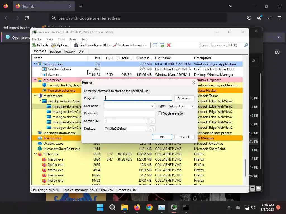Image resolution: width=286 pixels, height=214 pixels.
Task: Click the find window and thread icon
Action: click(x=162, y=45)
